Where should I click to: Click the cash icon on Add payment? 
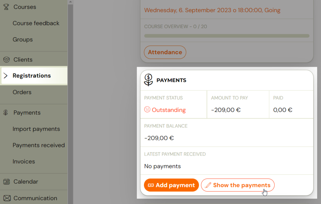(151, 185)
